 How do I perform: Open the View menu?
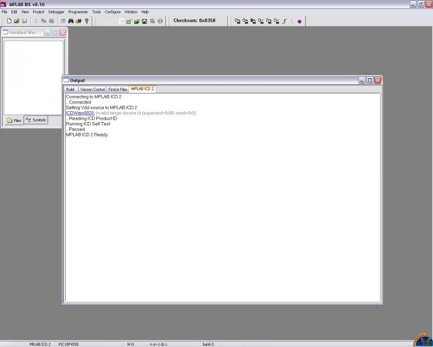25,12
